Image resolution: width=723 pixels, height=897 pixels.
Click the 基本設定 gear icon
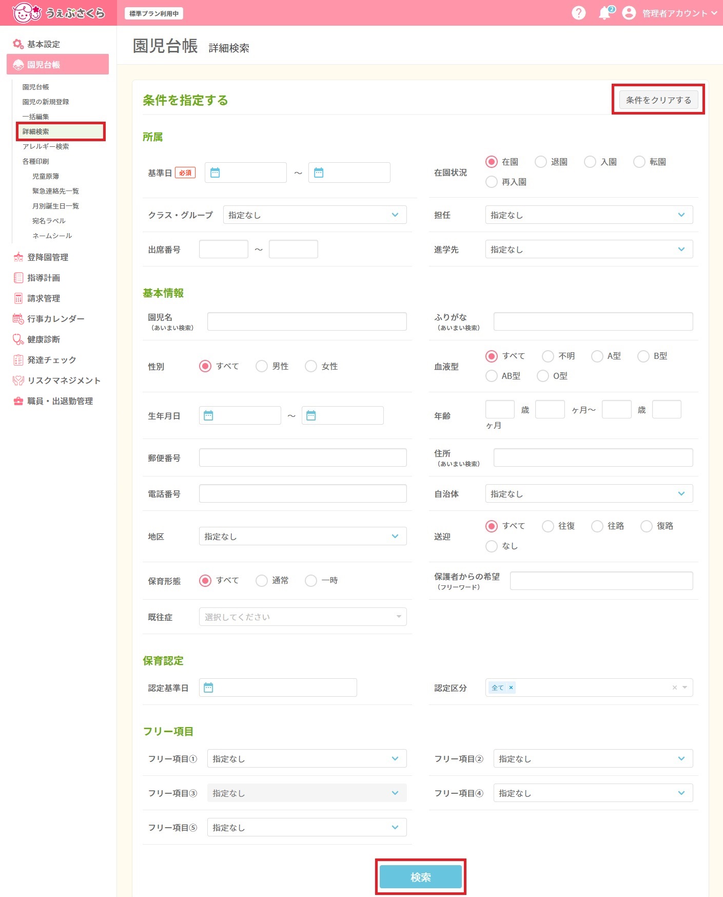(x=18, y=44)
